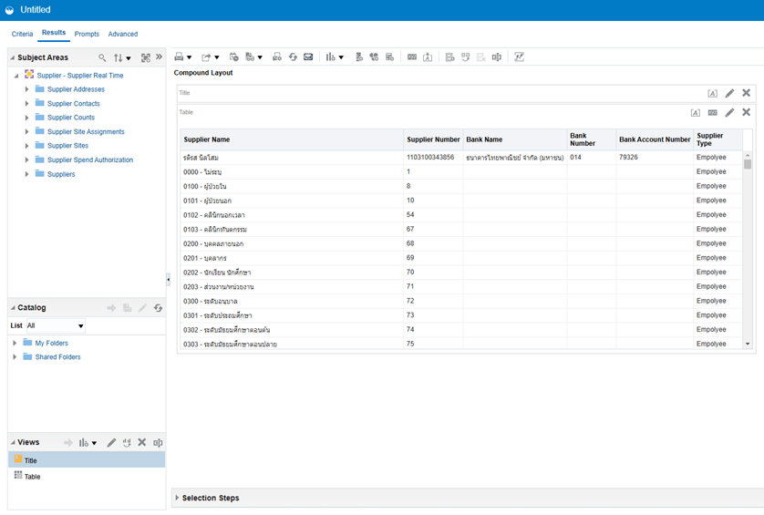Image resolution: width=764 pixels, height=515 pixels.
Task: Click the Bank Account Number column header
Action: 655,139
